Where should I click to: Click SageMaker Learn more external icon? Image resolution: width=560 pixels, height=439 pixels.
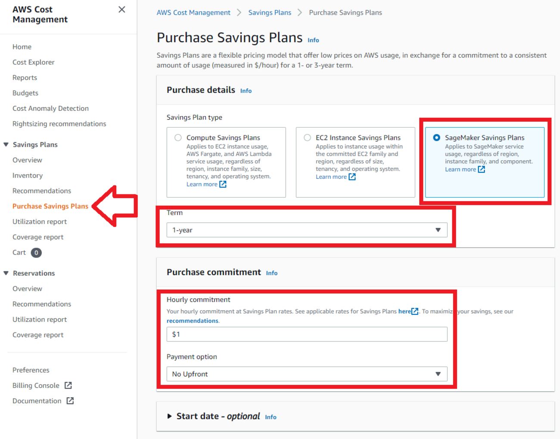pyautogui.click(x=481, y=169)
